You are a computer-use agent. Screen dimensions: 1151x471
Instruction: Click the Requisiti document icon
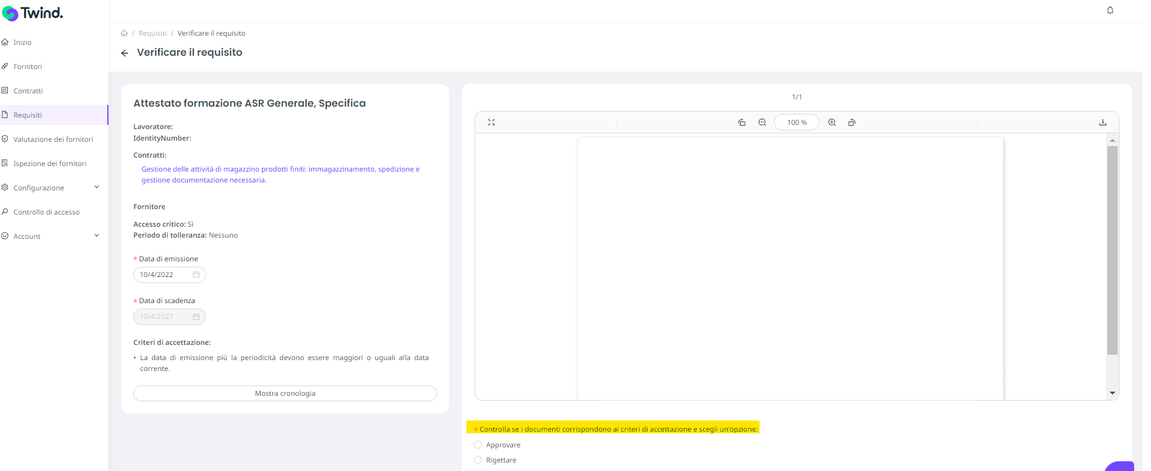[5, 115]
